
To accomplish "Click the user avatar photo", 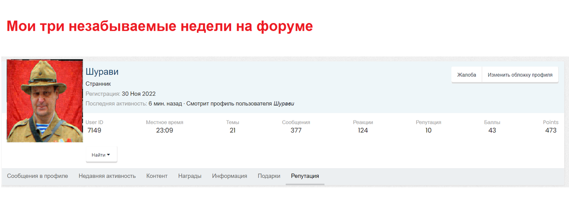I will (x=45, y=101).
